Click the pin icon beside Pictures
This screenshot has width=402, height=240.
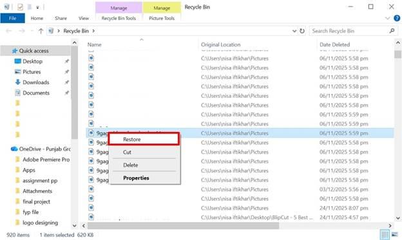(x=66, y=71)
